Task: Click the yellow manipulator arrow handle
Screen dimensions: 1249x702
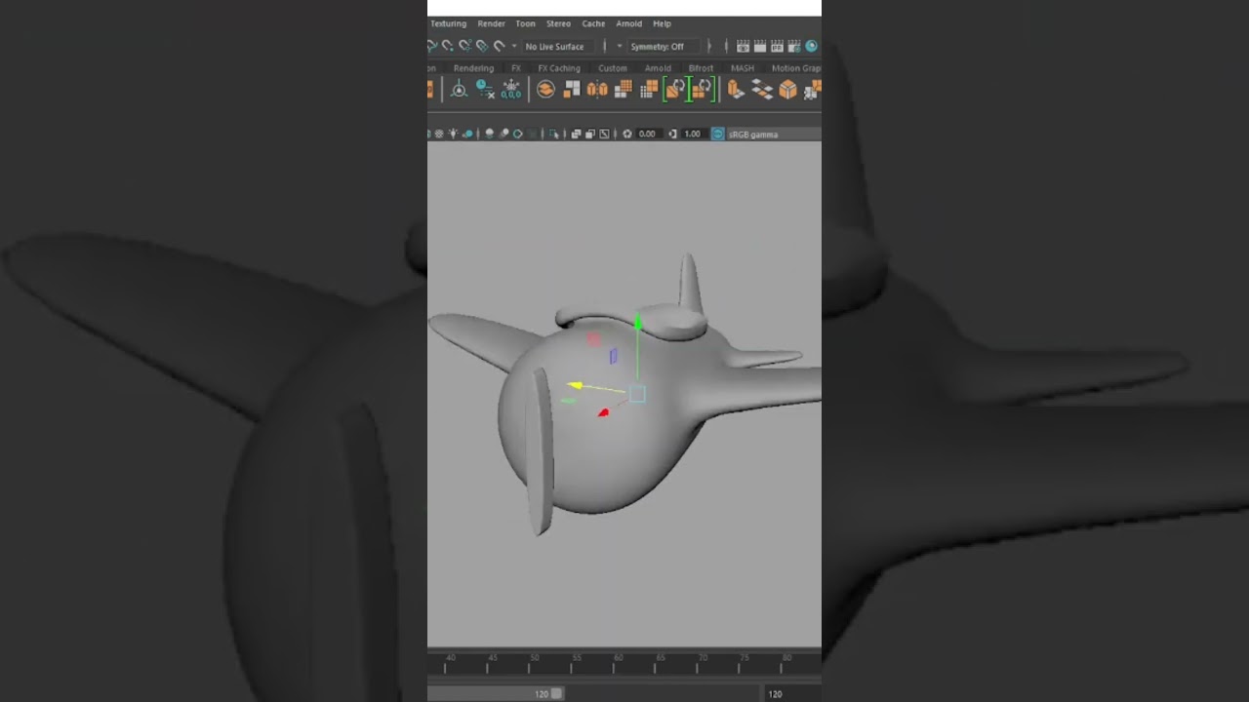Action: coord(575,385)
